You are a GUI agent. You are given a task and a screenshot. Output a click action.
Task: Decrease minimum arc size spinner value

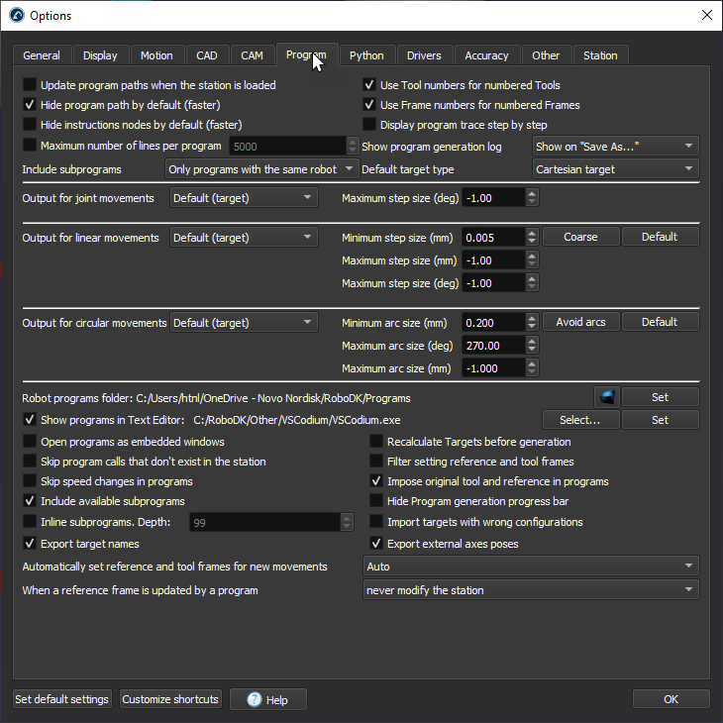click(533, 327)
